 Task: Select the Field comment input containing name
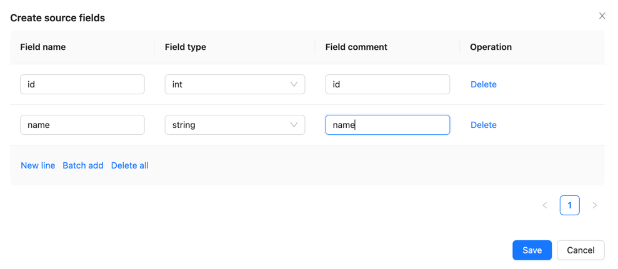coord(387,125)
